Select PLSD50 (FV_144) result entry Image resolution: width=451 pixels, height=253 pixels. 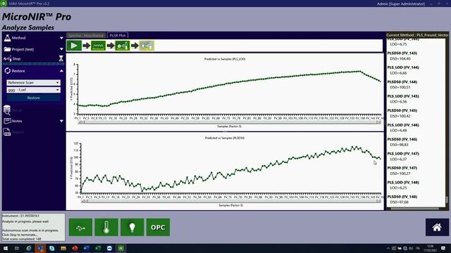402,82
